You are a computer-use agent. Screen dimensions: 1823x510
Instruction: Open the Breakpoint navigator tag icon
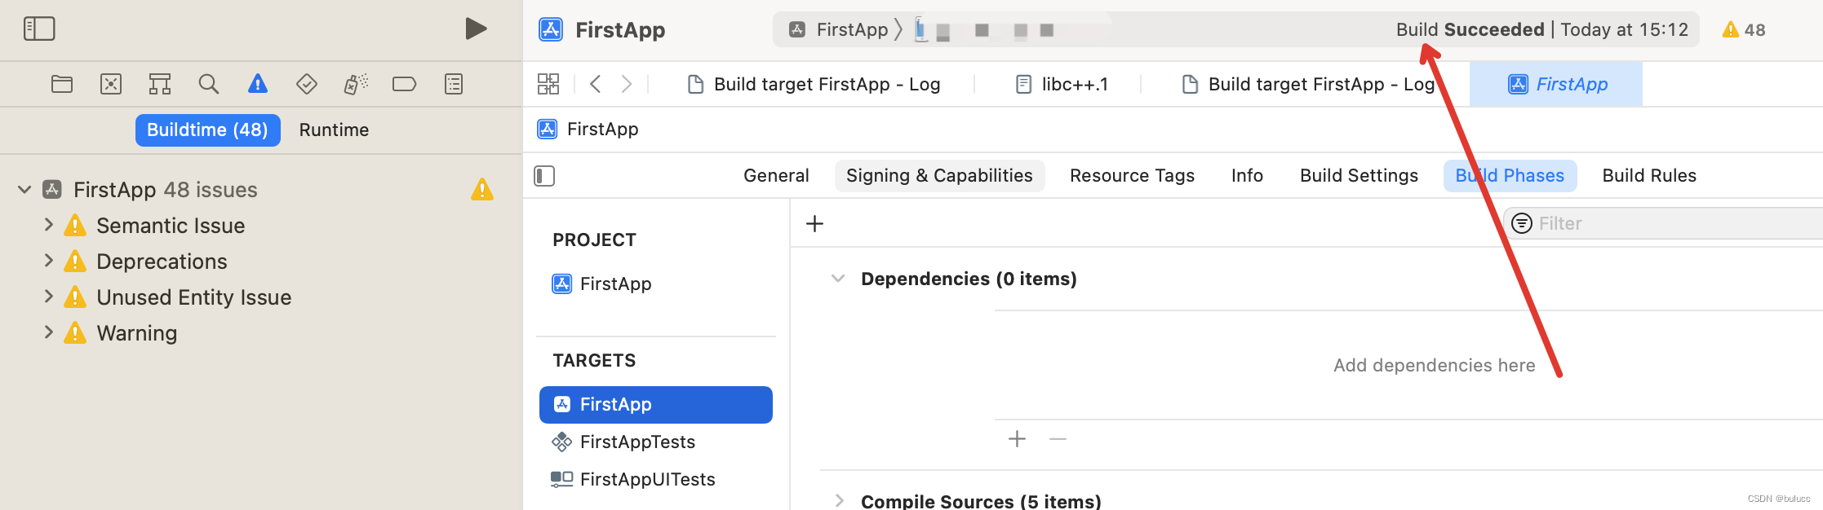coord(404,84)
